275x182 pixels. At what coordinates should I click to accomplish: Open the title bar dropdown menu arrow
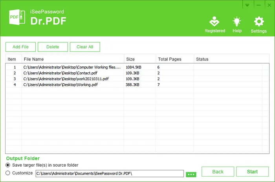(x=247, y=5)
